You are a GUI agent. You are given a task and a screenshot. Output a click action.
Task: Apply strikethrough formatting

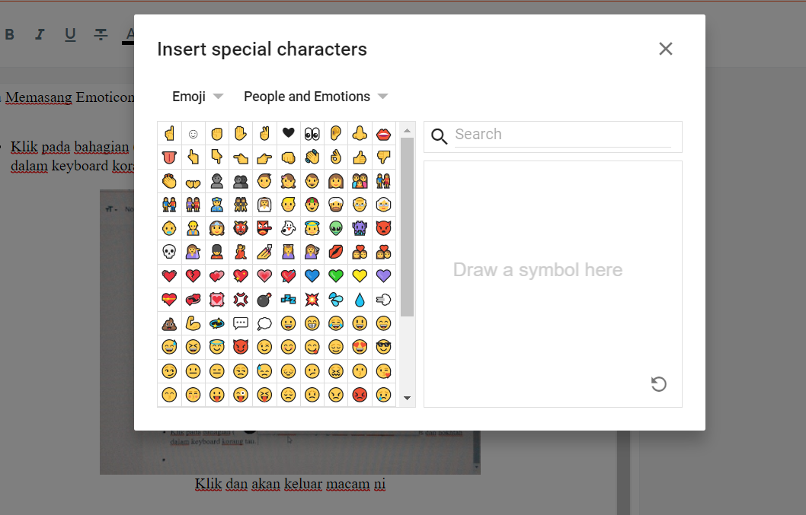point(101,34)
